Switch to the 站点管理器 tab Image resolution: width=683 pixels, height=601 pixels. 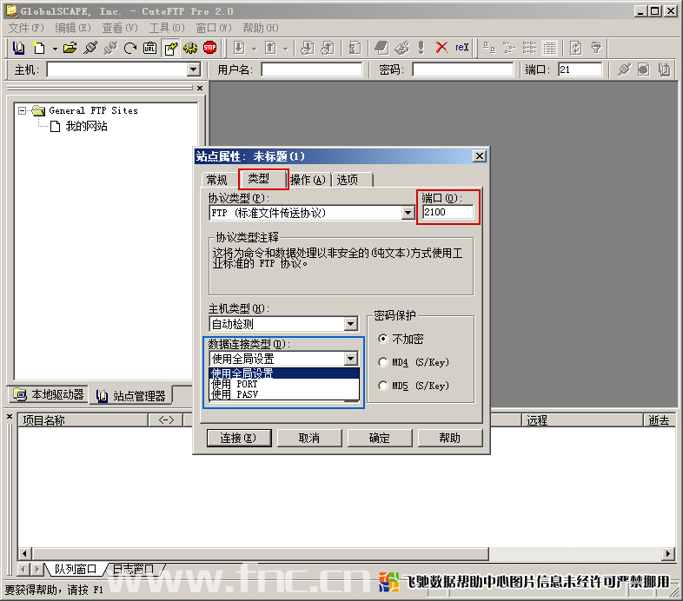[x=131, y=395]
